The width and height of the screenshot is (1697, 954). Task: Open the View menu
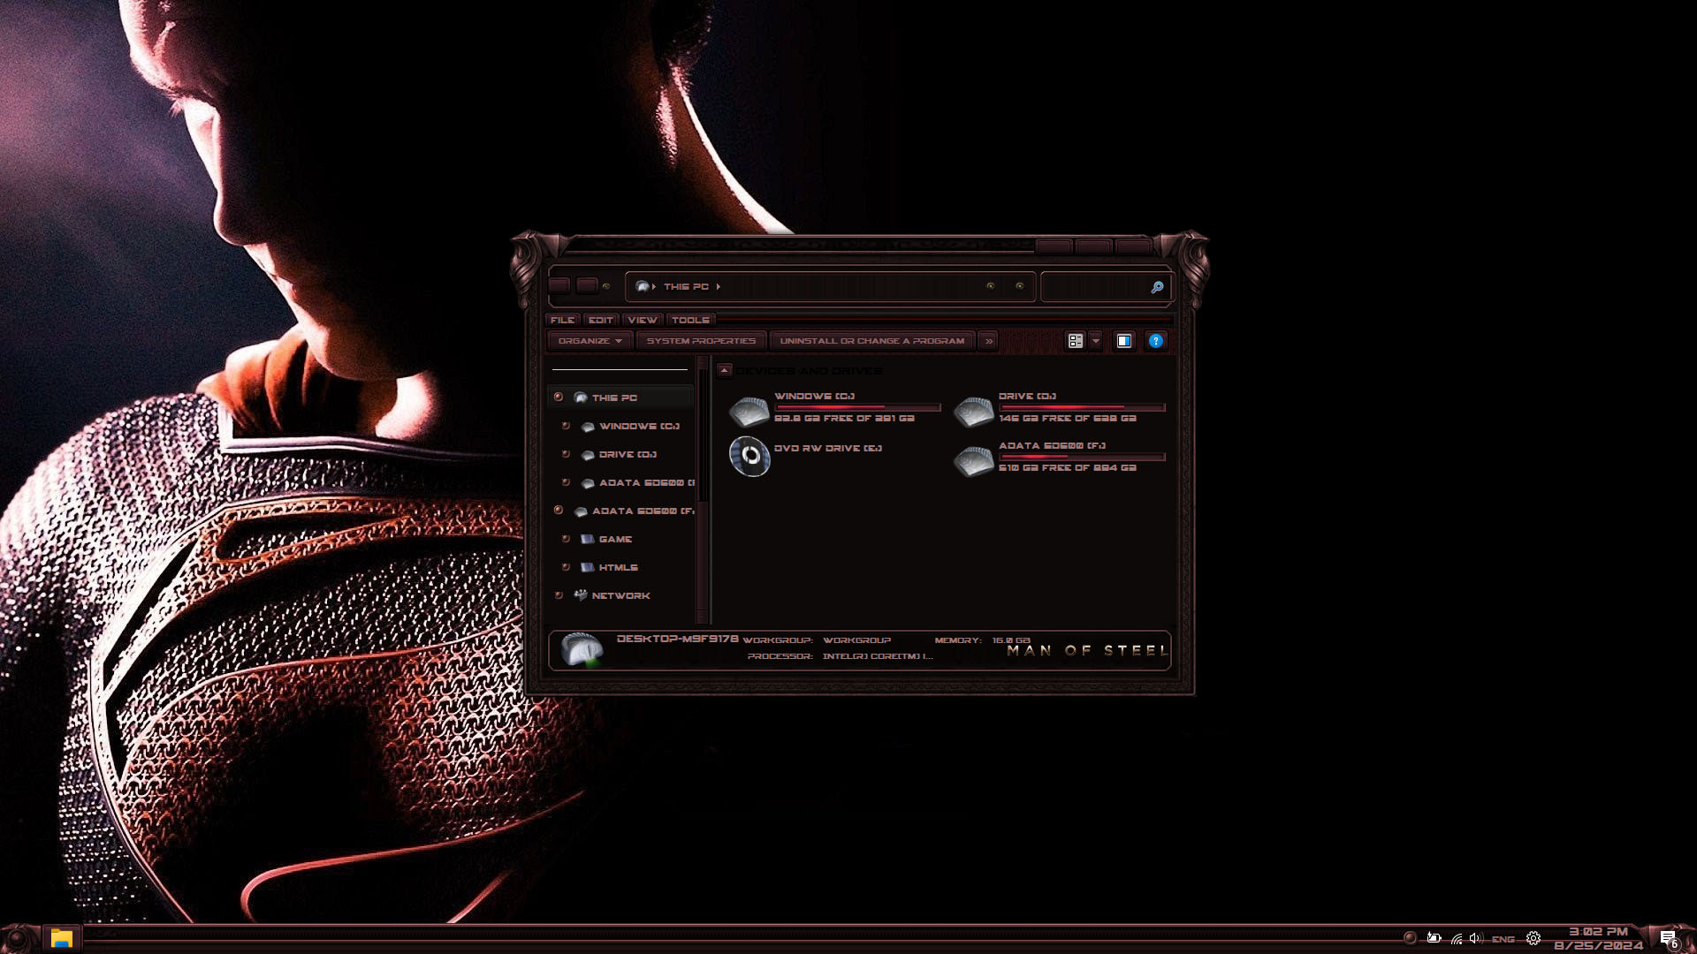pyautogui.click(x=642, y=320)
